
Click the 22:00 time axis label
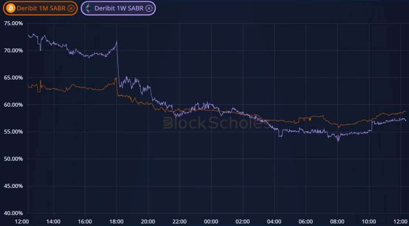(x=180, y=222)
